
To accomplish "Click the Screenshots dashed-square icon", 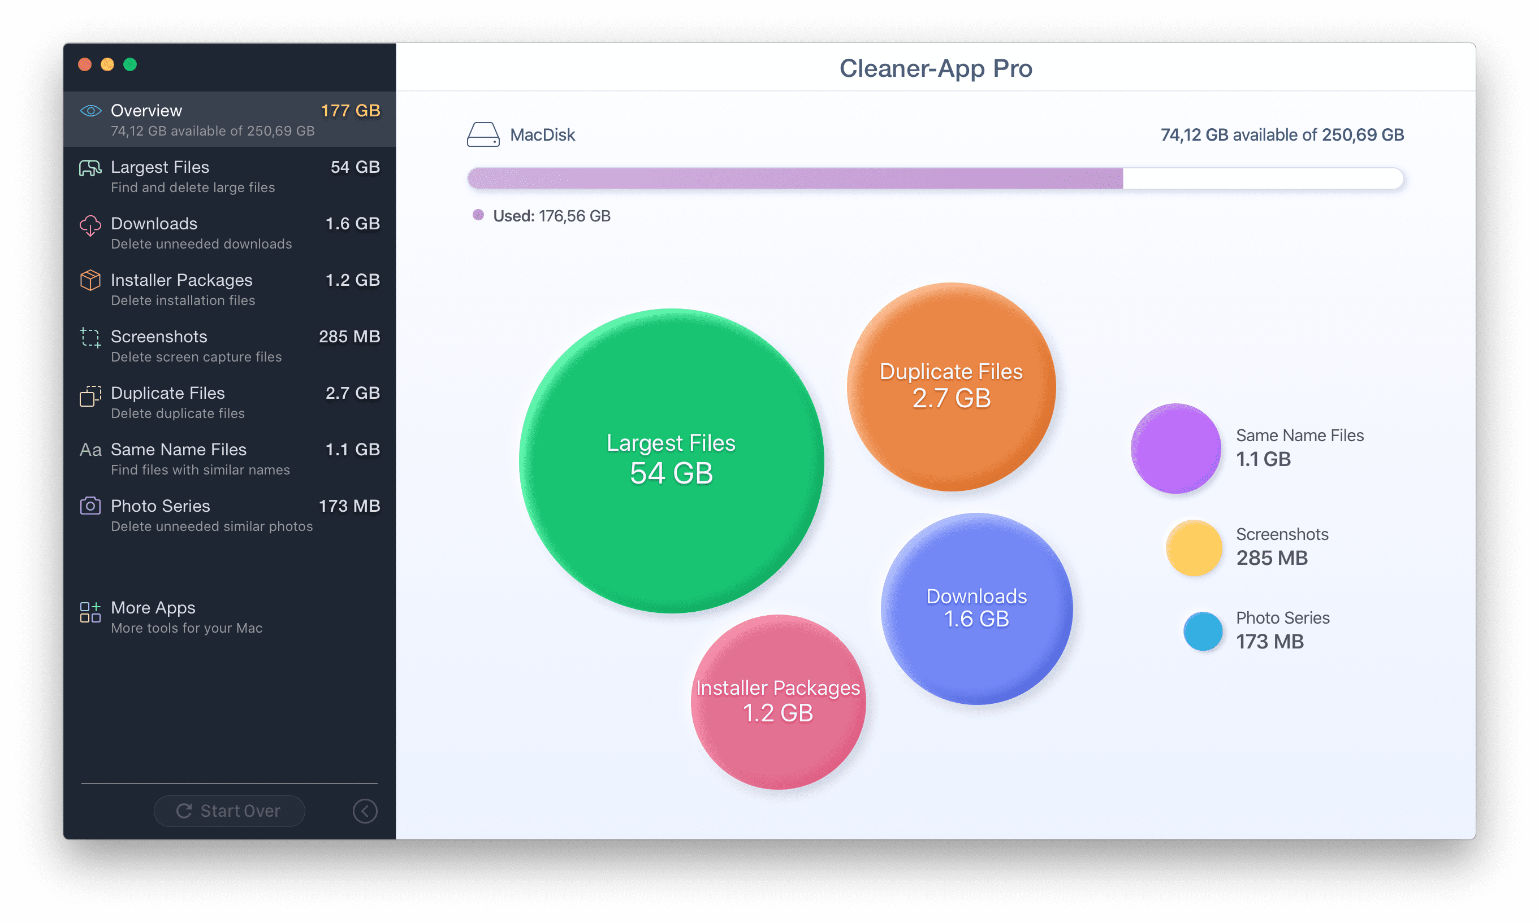I will point(90,338).
